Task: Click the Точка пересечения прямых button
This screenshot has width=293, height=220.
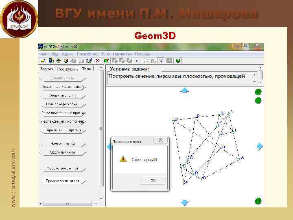Action: coord(62,113)
